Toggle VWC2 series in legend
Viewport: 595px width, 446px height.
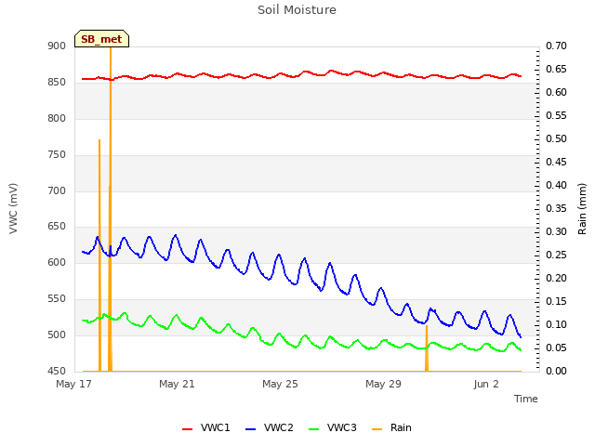pos(270,427)
